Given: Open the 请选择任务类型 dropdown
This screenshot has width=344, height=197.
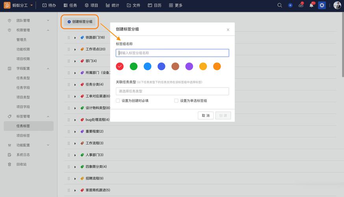Looking at the screenshot, I should point(172,91).
